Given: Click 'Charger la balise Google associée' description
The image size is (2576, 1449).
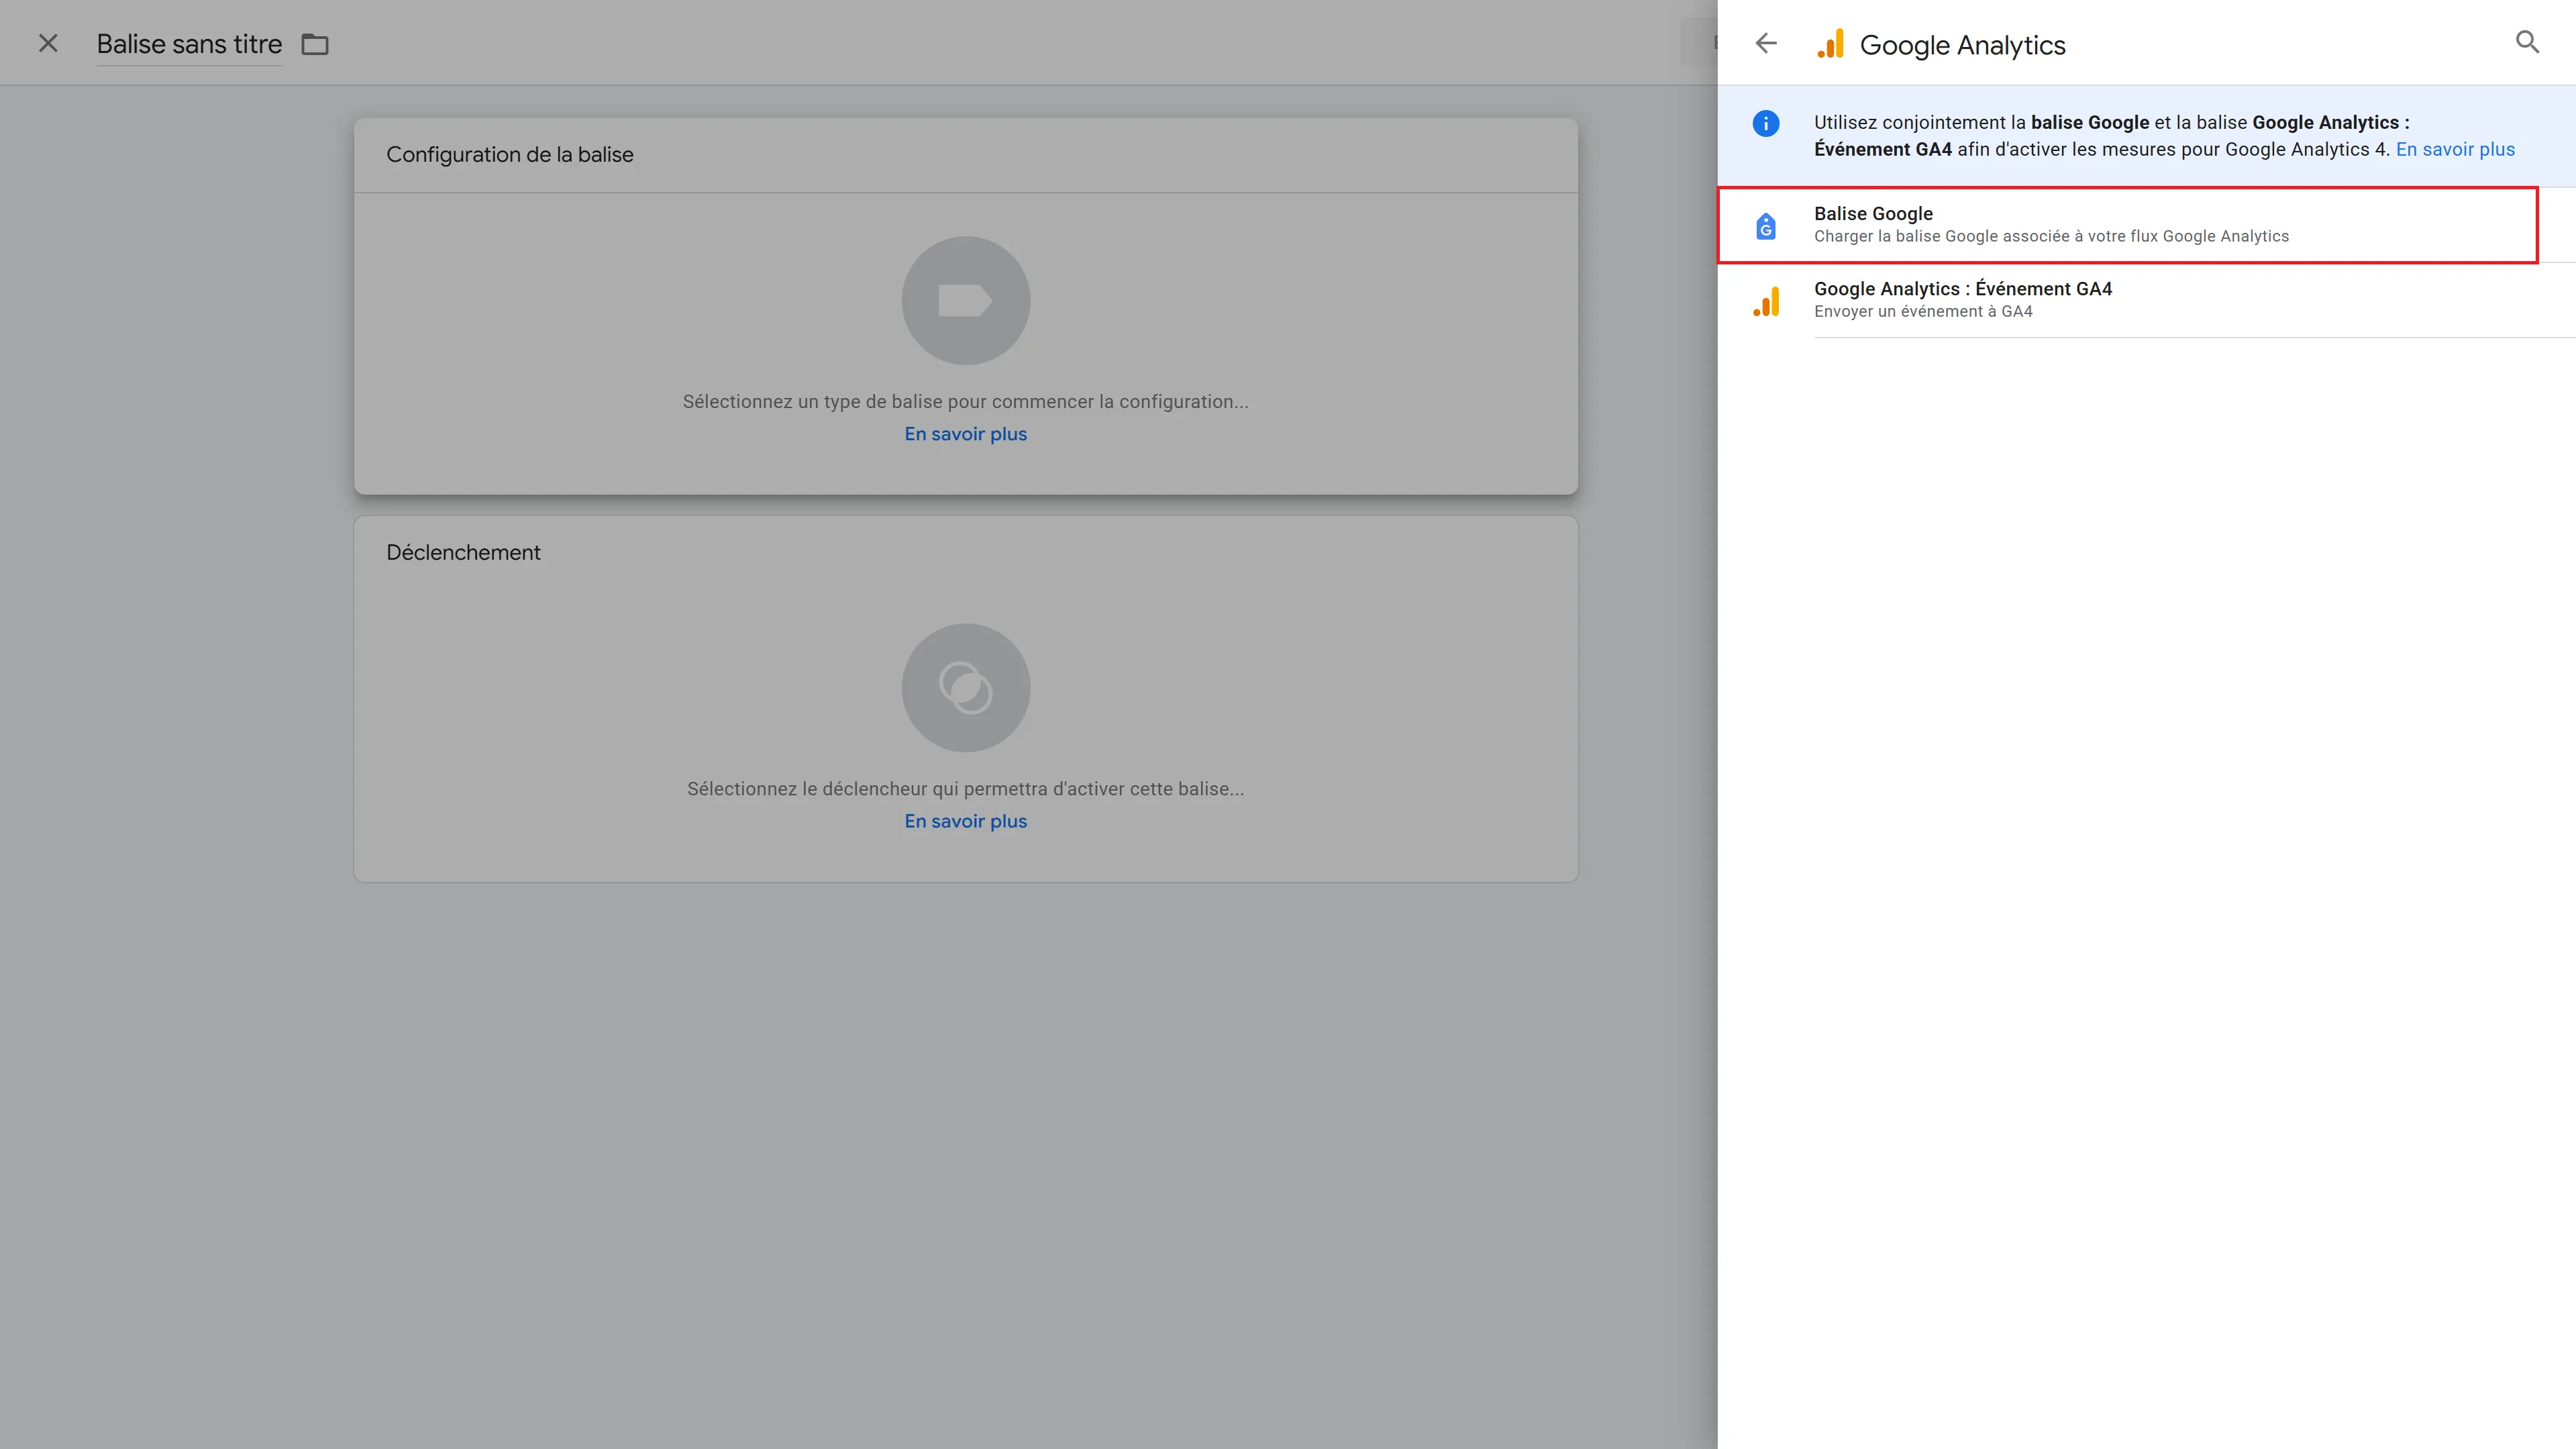Looking at the screenshot, I should tap(2051, 236).
